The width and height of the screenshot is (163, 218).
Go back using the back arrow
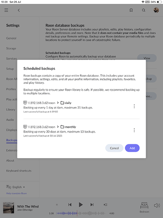tap(19, 10)
